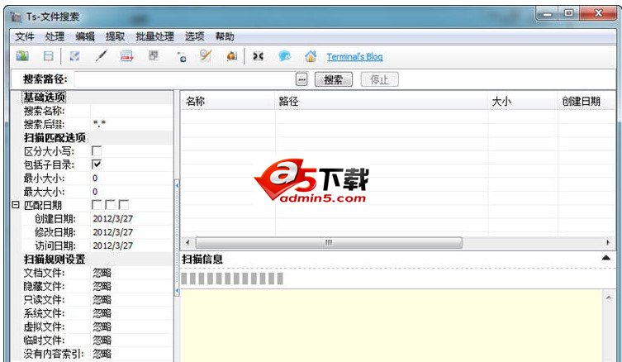Click the 创建日期 value 2012/3/27
This screenshot has height=362, width=622.
pyautogui.click(x=112, y=219)
